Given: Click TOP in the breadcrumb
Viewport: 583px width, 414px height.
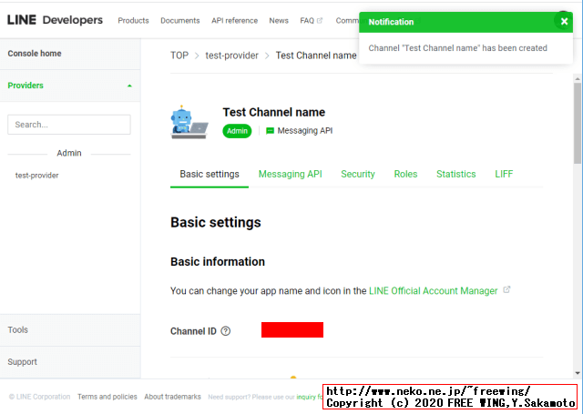Looking at the screenshot, I should click(x=179, y=56).
